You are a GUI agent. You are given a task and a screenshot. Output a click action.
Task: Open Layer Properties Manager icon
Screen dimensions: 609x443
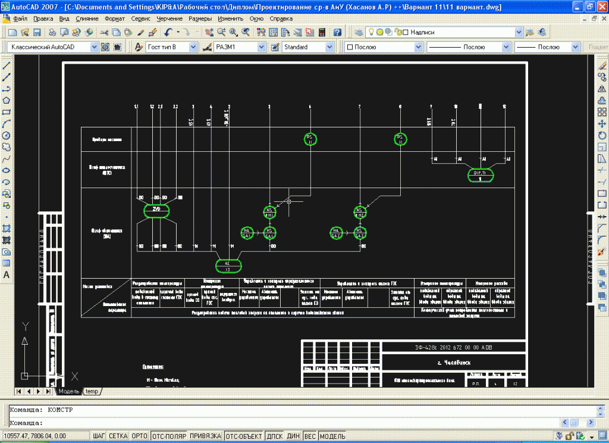coord(359,33)
